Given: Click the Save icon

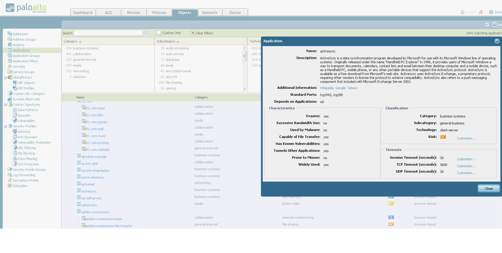Looking at the screenshot, I should tap(491, 12).
